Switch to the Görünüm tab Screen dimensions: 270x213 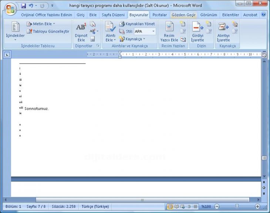209,15
